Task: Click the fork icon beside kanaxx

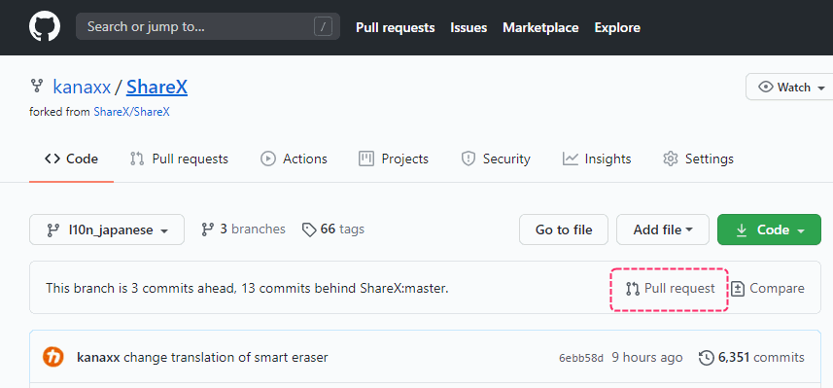Action: [x=37, y=85]
